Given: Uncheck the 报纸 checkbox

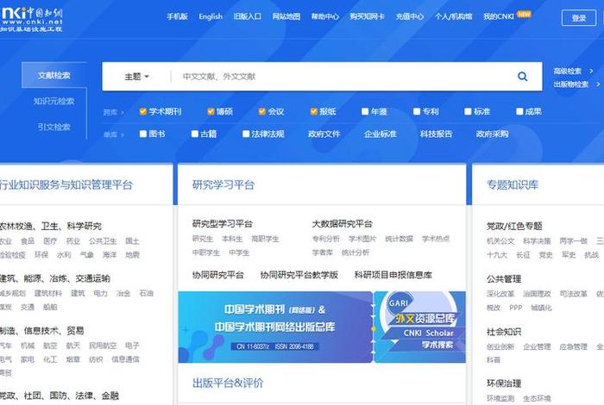Looking at the screenshot, I should (x=314, y=111).
